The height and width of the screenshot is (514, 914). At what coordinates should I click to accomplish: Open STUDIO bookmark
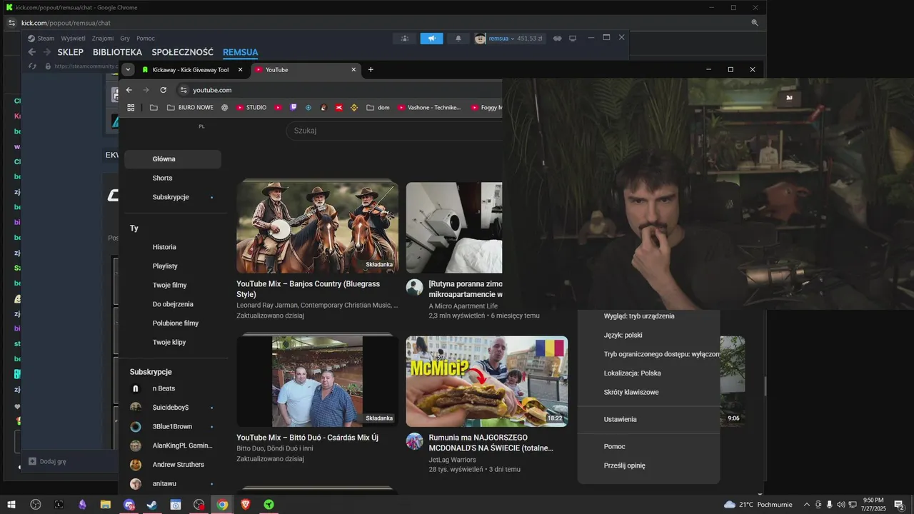(x=251, y=108)
